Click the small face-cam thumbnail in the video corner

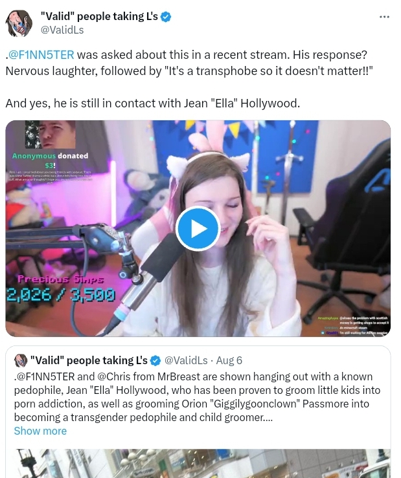pos(51,135)
